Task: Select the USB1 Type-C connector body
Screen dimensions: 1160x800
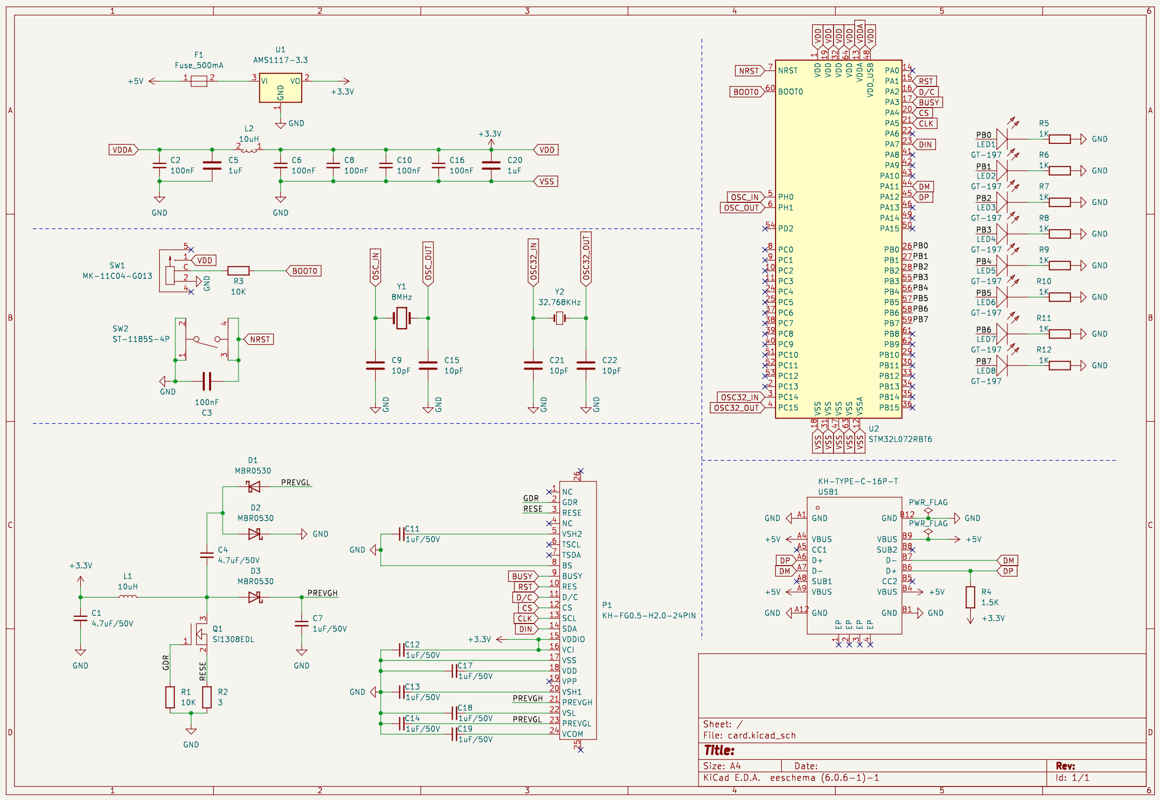Action: (x=854, y=566)
